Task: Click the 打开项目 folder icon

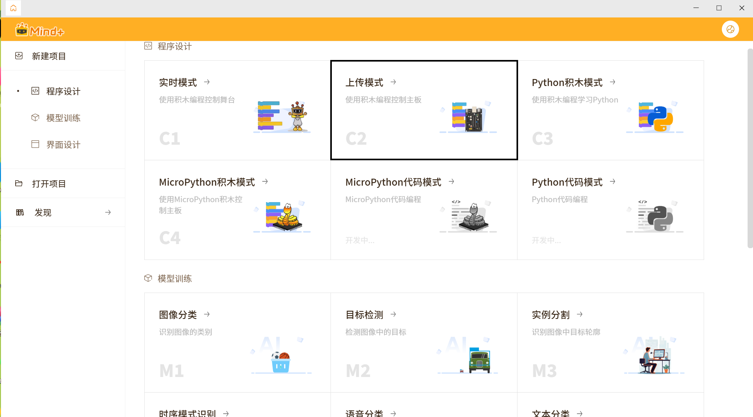Action: 19,183
